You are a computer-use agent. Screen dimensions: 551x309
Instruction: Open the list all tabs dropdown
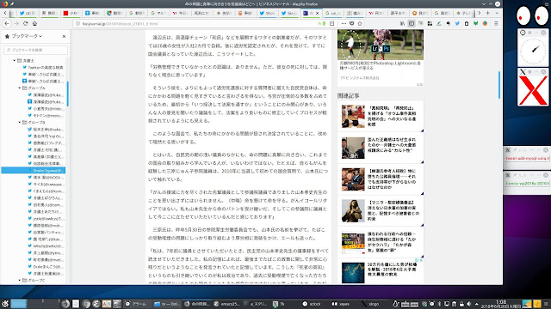pyautogui.click(x=497, y=13)
